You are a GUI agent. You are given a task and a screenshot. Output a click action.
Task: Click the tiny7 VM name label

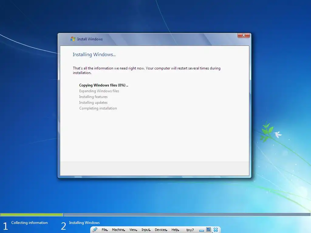point(190,230)
